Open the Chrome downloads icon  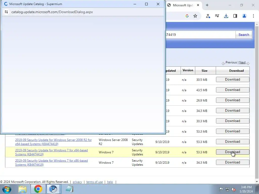tap(226, 16)
